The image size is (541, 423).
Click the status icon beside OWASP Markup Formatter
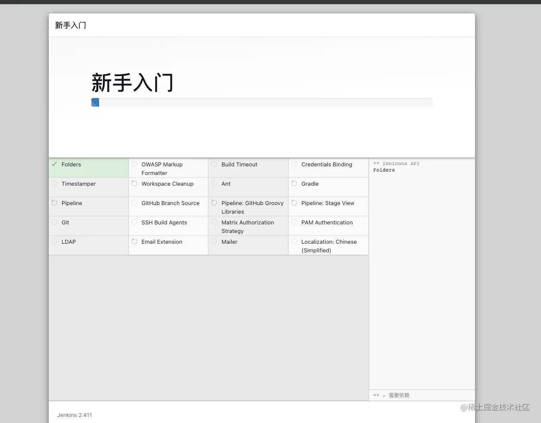(x=134, y=164)
